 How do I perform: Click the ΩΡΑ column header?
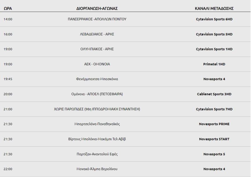click(x=8, y=8)
